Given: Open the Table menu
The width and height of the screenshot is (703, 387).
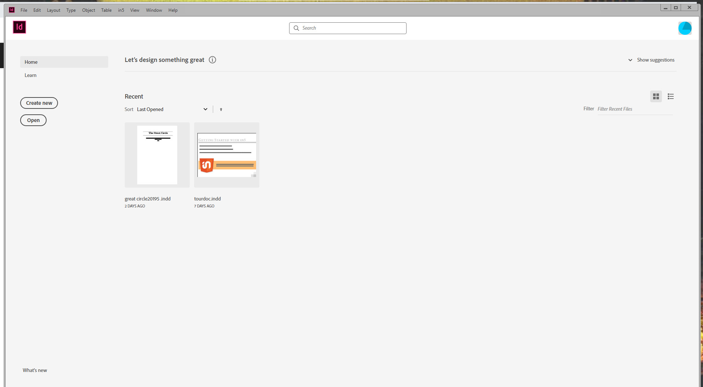Looking at the screenshot, I should (106, 10).
